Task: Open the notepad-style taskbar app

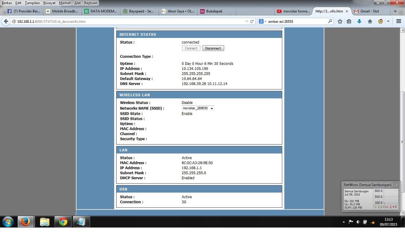Action: 81,222
